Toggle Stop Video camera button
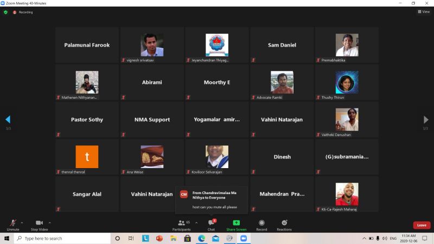The height and width of the screenshot is (244, 434). 39,223
